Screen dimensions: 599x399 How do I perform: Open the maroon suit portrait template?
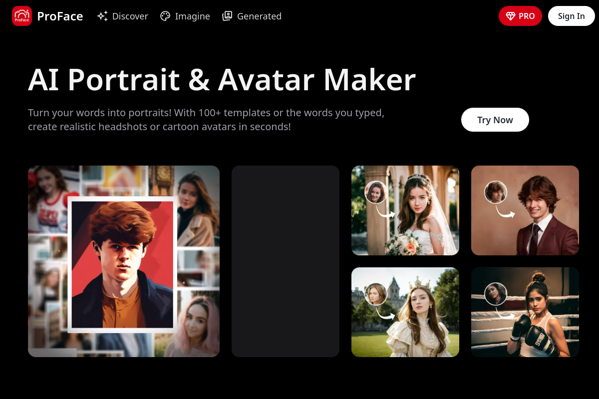tap(525, 210)
